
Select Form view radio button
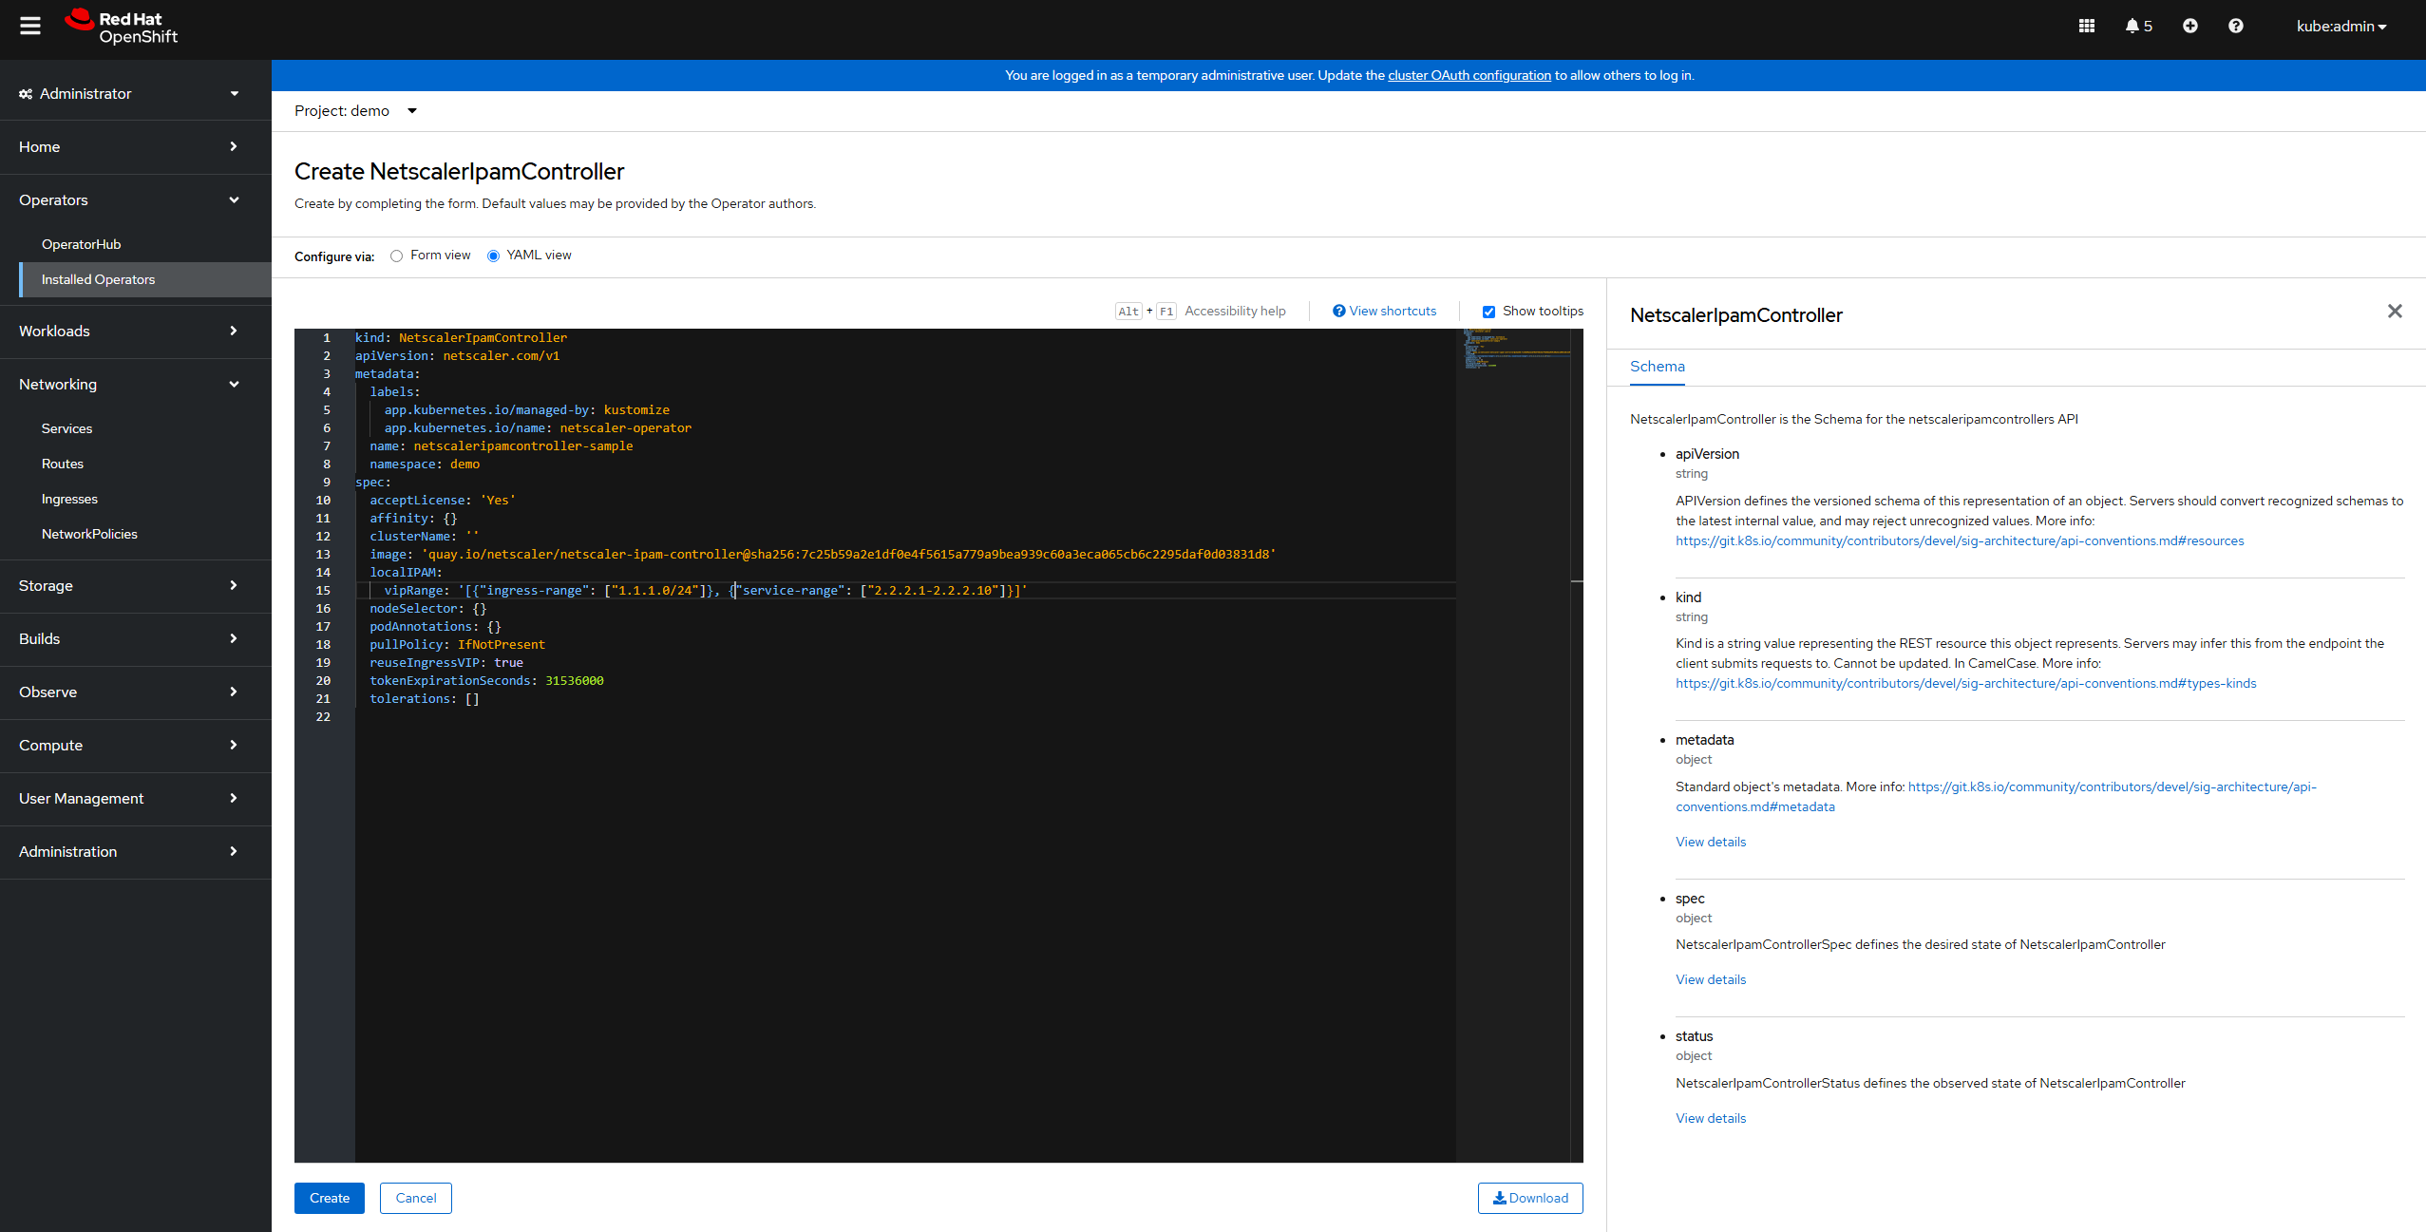click(396, 256)
